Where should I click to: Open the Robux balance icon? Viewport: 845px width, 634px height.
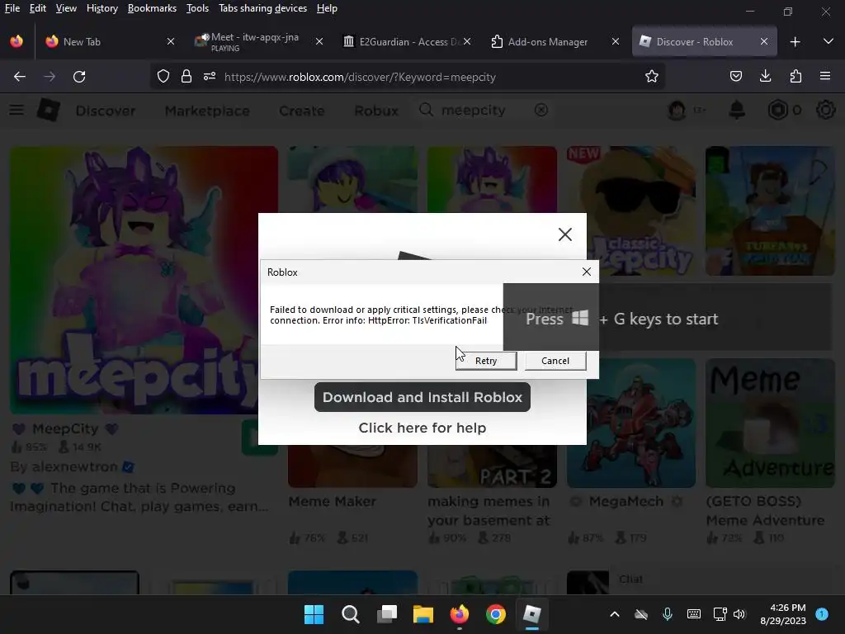click(777, 111)
